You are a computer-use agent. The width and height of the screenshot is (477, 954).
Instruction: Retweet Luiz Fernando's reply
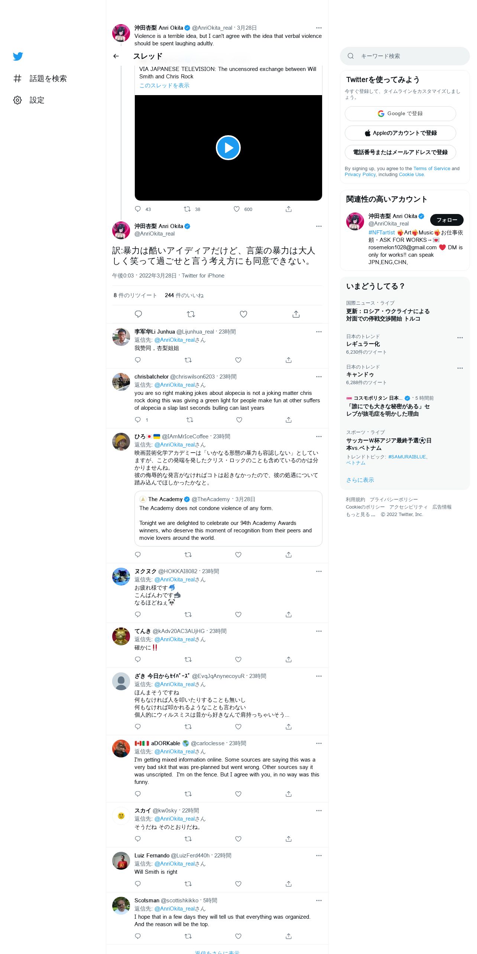click(188, 884)
